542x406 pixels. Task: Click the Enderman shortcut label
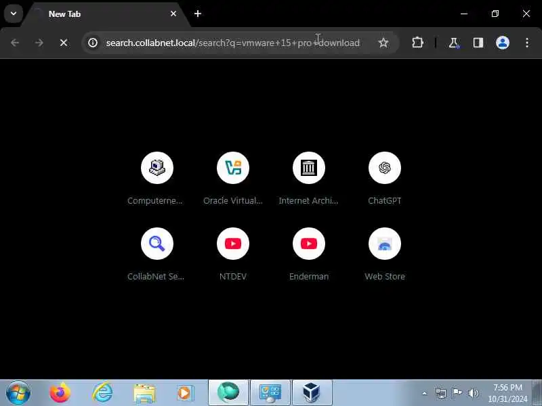(x=309, y=277)
